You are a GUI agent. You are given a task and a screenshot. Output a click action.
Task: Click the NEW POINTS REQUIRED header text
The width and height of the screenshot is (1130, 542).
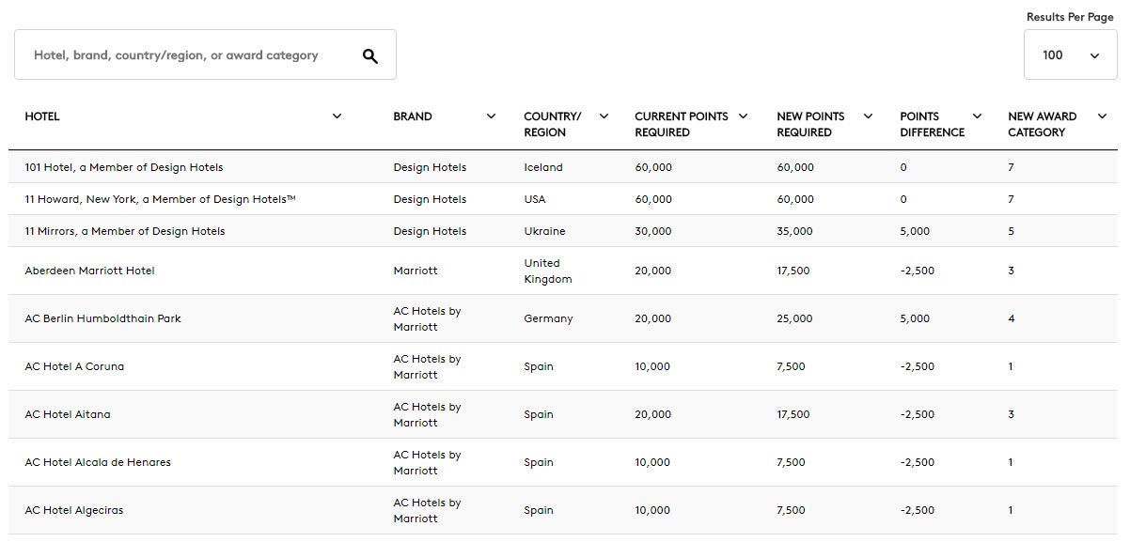coord(810,124)
